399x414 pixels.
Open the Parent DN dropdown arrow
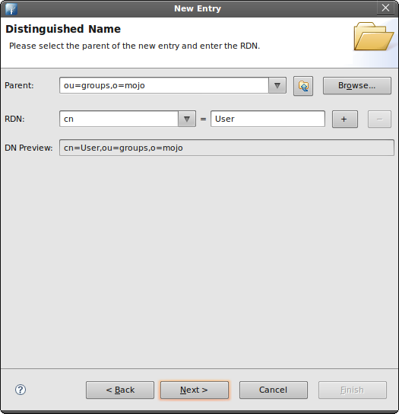pos(277,85)
